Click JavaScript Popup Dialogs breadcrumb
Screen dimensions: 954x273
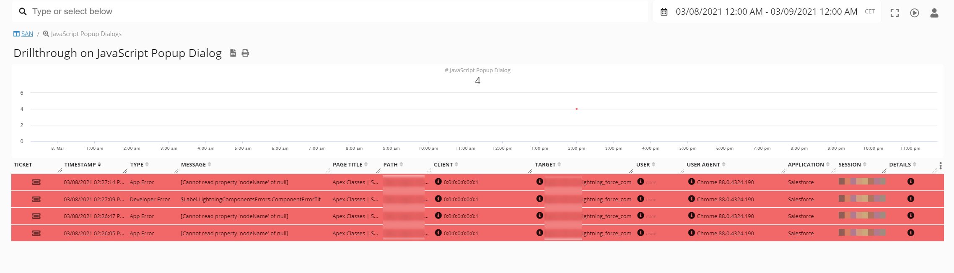(86, 34)
